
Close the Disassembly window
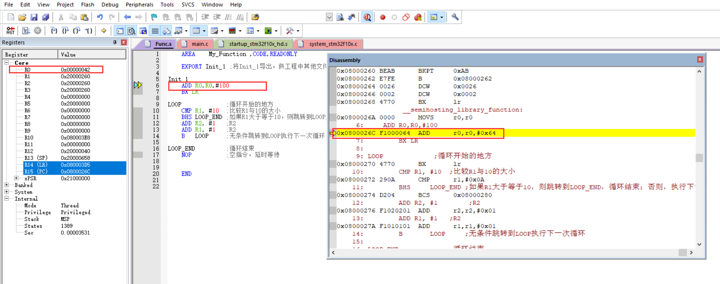tap(700, 59)
